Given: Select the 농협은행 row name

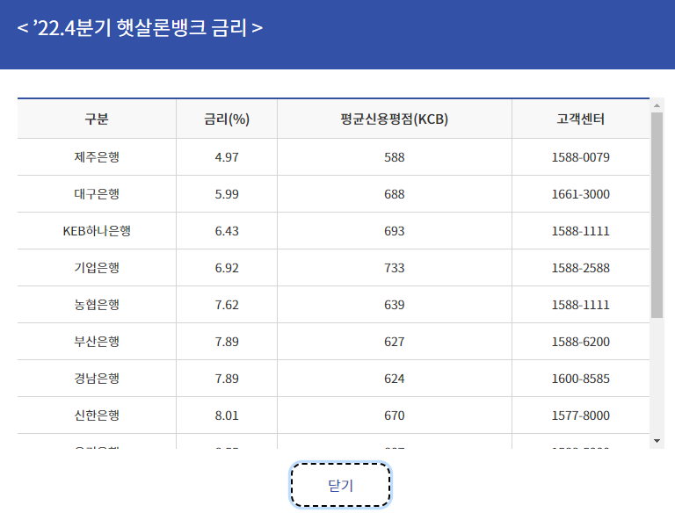Looking at the screenshot, I should [x=97, y=305].
